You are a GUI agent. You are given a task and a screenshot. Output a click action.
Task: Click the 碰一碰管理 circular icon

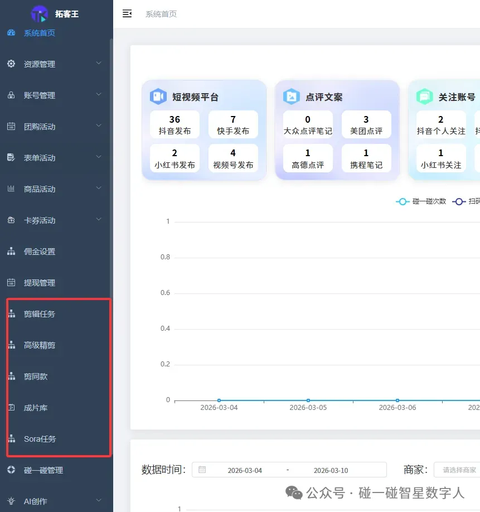(11, 470)
